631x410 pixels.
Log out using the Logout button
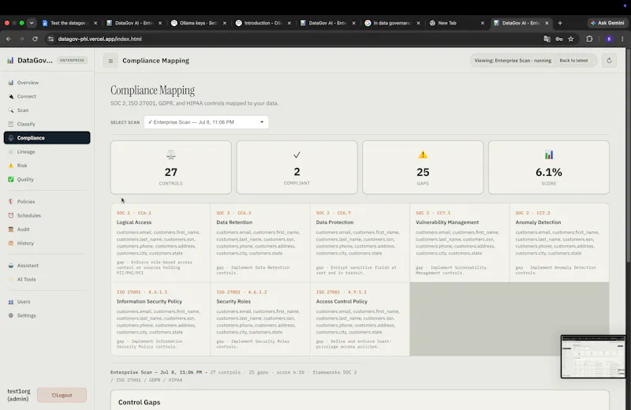pos(62,395)
